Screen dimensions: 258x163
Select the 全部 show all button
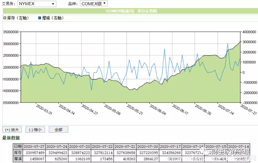click(58, 130)
